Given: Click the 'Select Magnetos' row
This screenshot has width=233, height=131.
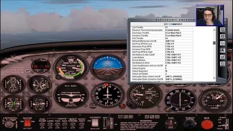Looking at the screenshot, I should tap(162, 71).
